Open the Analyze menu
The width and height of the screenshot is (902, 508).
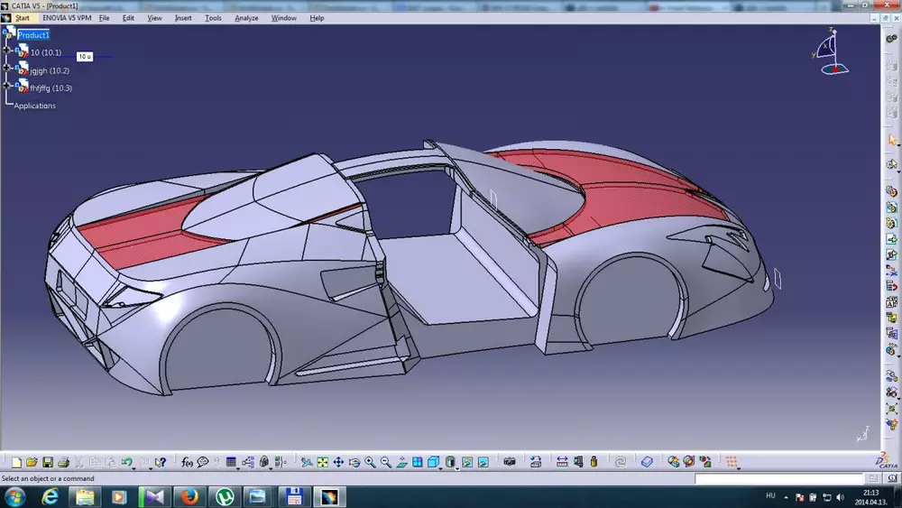click(246, 18)
